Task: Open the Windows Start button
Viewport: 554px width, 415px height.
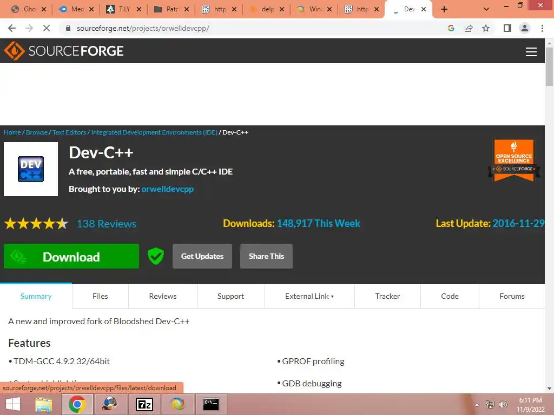Action: 13,404
